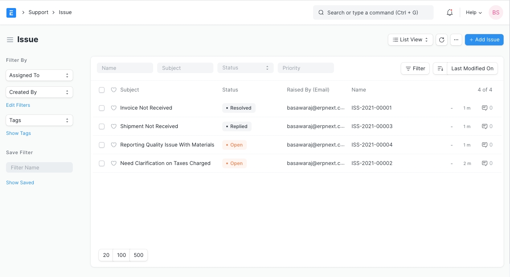Check the Reporting Quality Issue row checkbox
The width and height of the screenshot is (510, 277).
(102, 145)
